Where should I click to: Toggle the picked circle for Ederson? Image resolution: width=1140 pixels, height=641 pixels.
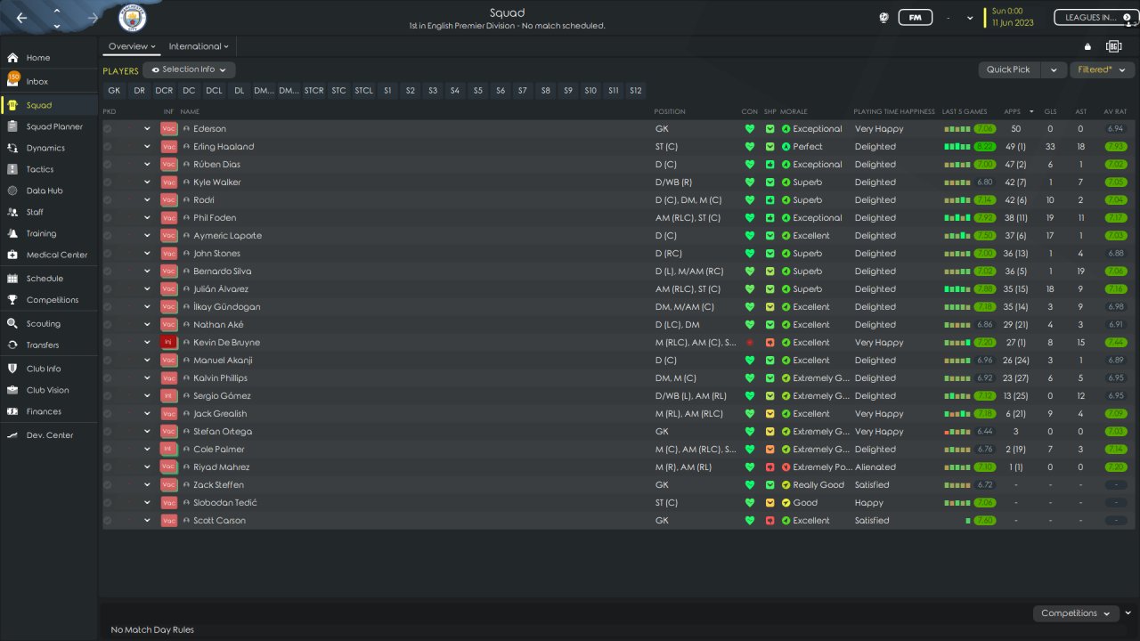(x=108, y=129)
